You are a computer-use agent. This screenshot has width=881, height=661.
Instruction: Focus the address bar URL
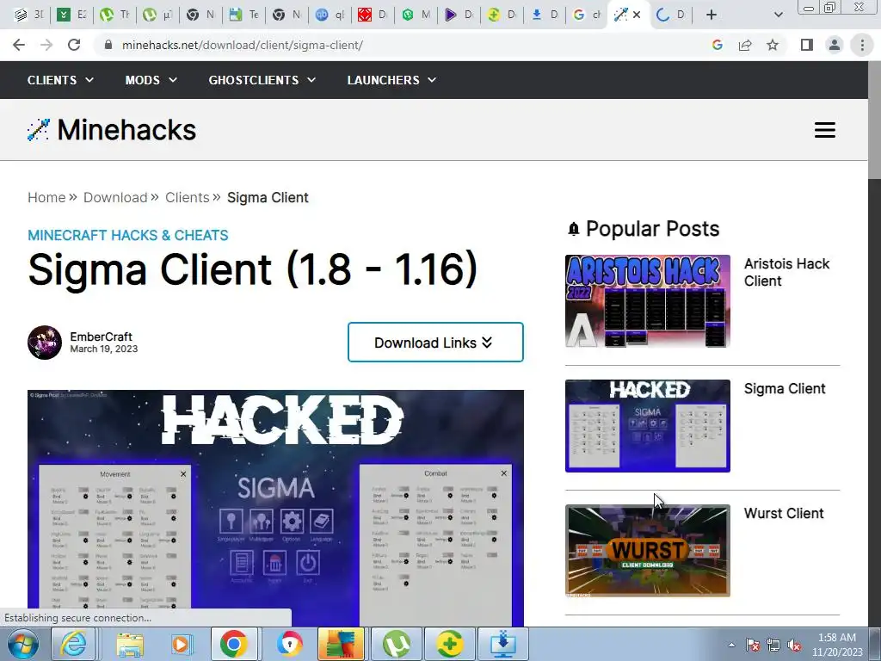point(242,45)
